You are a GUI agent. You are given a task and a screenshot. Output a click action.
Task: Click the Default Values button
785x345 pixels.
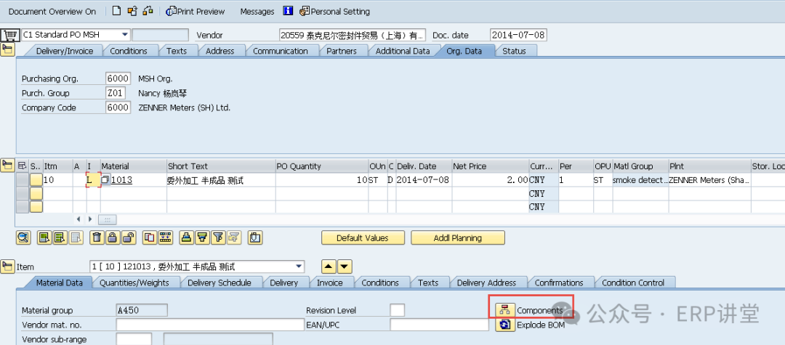point(362,238)
